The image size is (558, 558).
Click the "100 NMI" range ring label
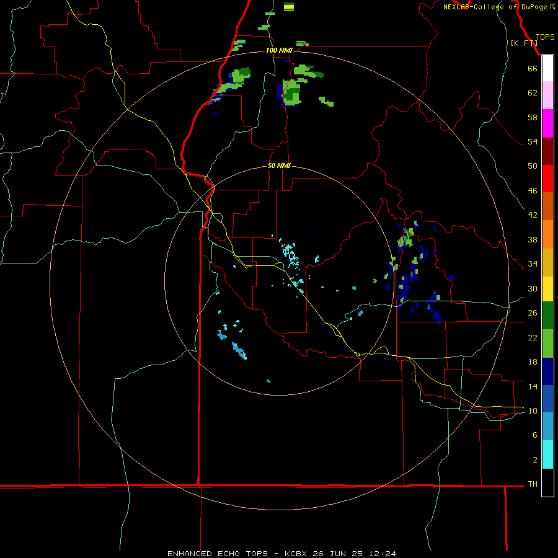point(279,50)
